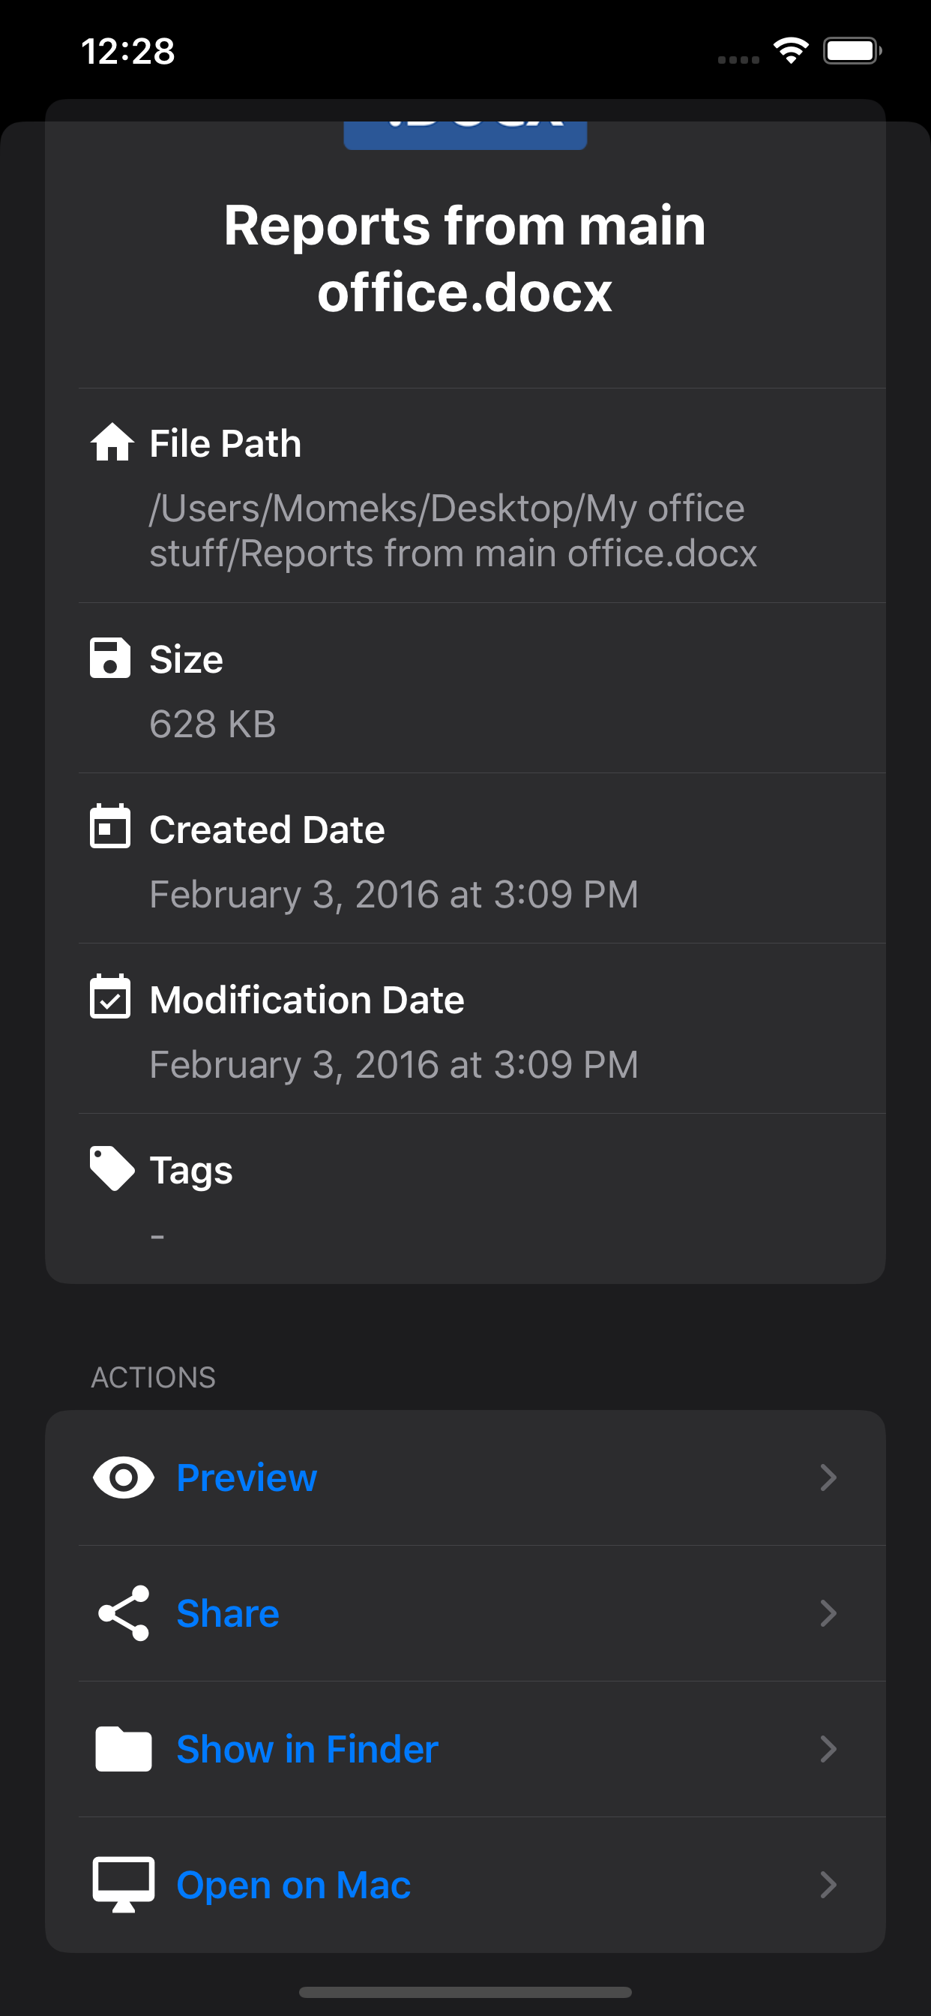
Task: Tap the DOCX file type thumbnail
Action: (x=465, y=134)
